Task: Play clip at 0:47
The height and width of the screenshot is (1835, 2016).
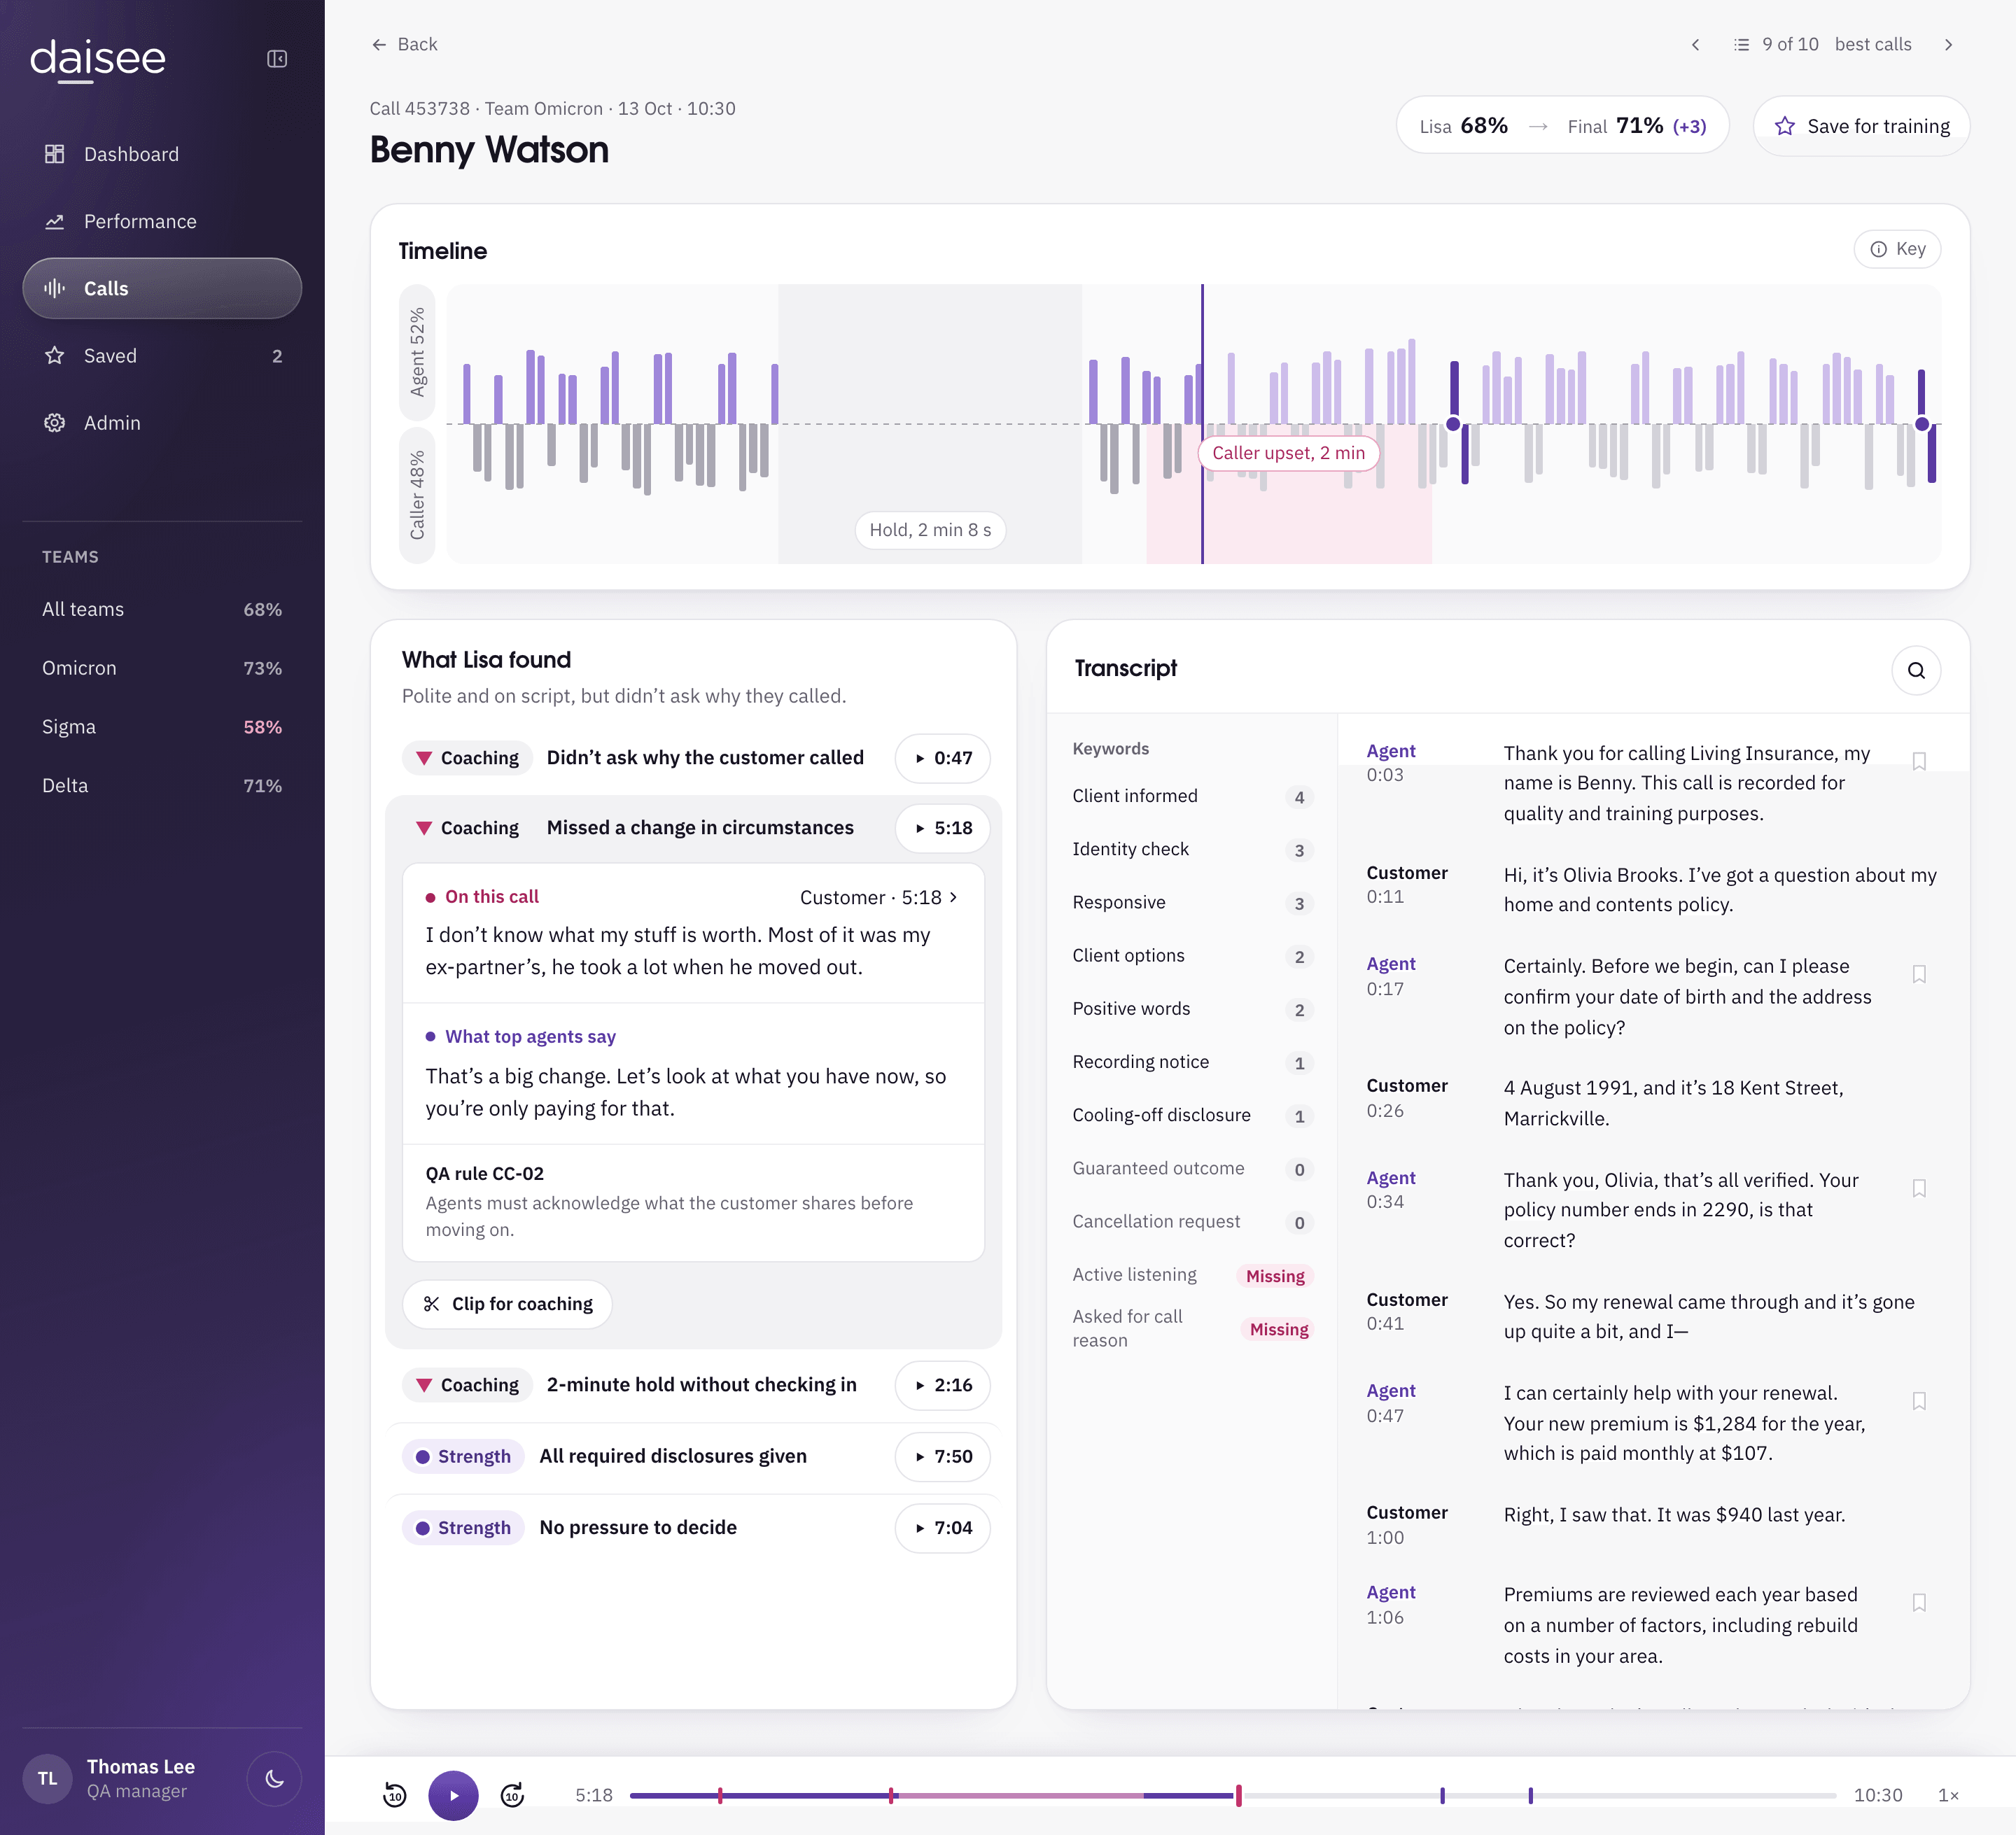Action: (x=942, y=758)
